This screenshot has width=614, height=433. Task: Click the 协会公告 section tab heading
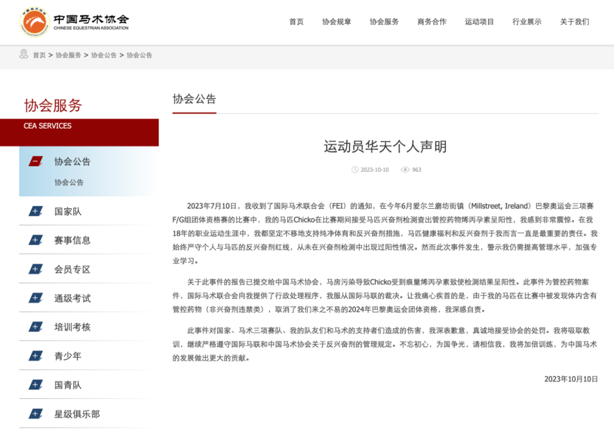194,99
